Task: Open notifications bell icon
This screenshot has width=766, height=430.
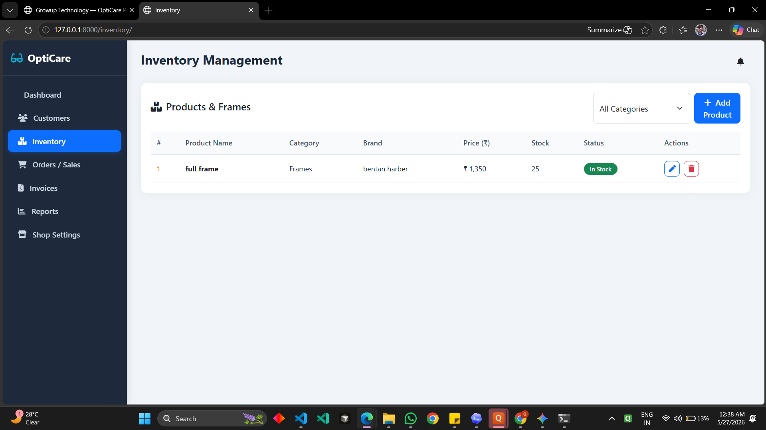Action: click(x=740, y=61)
